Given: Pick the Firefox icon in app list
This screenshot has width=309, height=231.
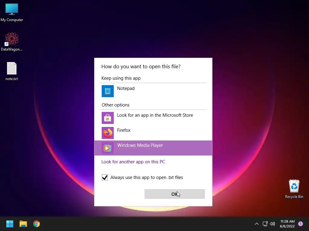Looking at the screenshot, I should coord(108,133).
